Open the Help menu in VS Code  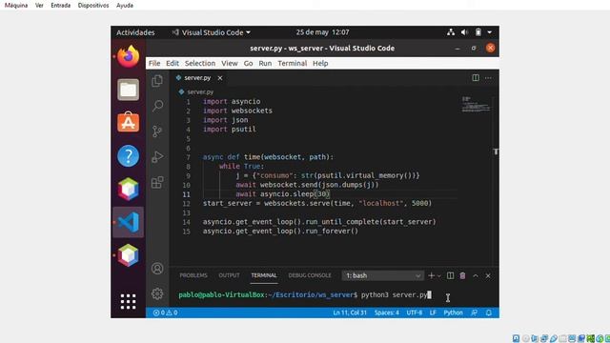coord(320,63)
